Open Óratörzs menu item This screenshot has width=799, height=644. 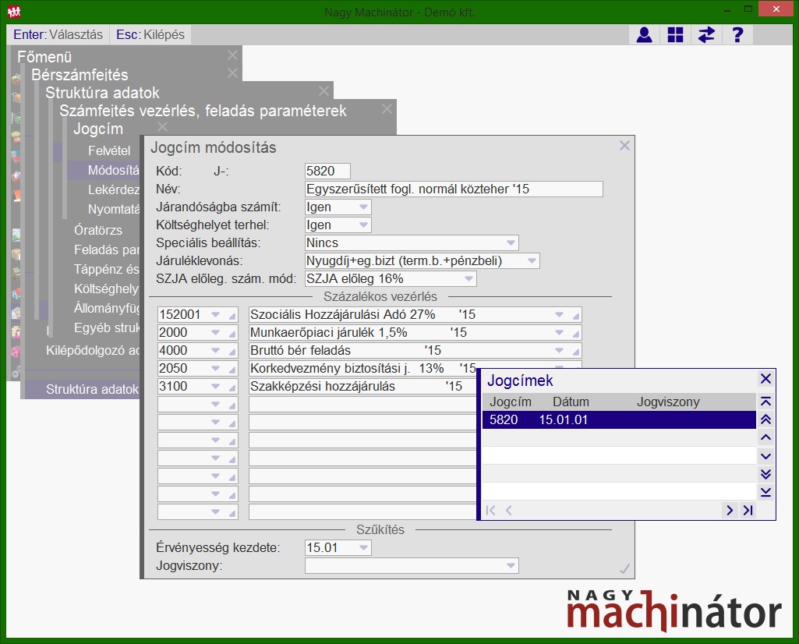98,230
